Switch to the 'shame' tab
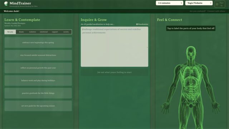Viewport: 229px width, 129px height. pyautogui.click(x=21, y=32)
